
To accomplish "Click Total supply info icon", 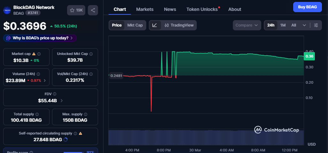I will pyautogui.click(x=37, y=114).
